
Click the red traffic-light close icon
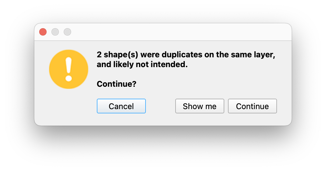click(43, 32)
